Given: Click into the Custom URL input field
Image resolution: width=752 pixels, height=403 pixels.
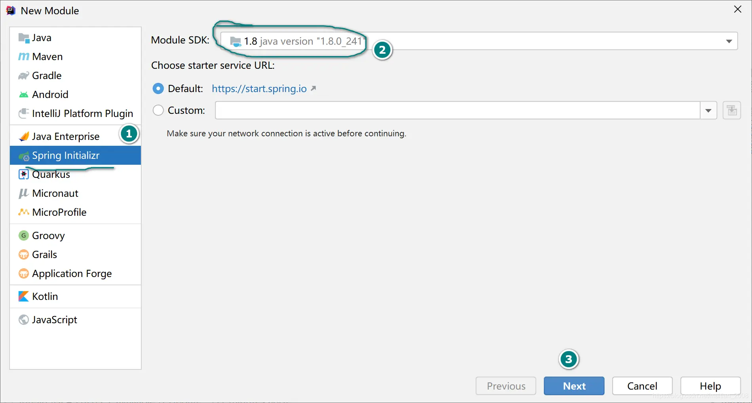Looking at the screenshot, I should coord(458,110).
